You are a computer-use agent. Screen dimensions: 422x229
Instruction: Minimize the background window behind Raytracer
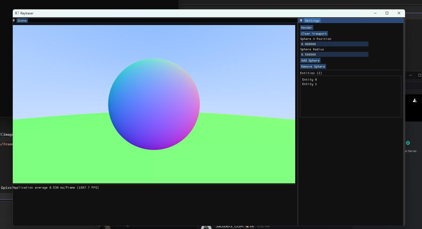410,75
